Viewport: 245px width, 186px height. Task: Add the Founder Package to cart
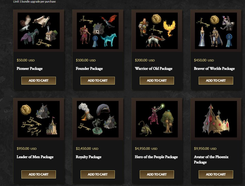(x=98, y=81)
